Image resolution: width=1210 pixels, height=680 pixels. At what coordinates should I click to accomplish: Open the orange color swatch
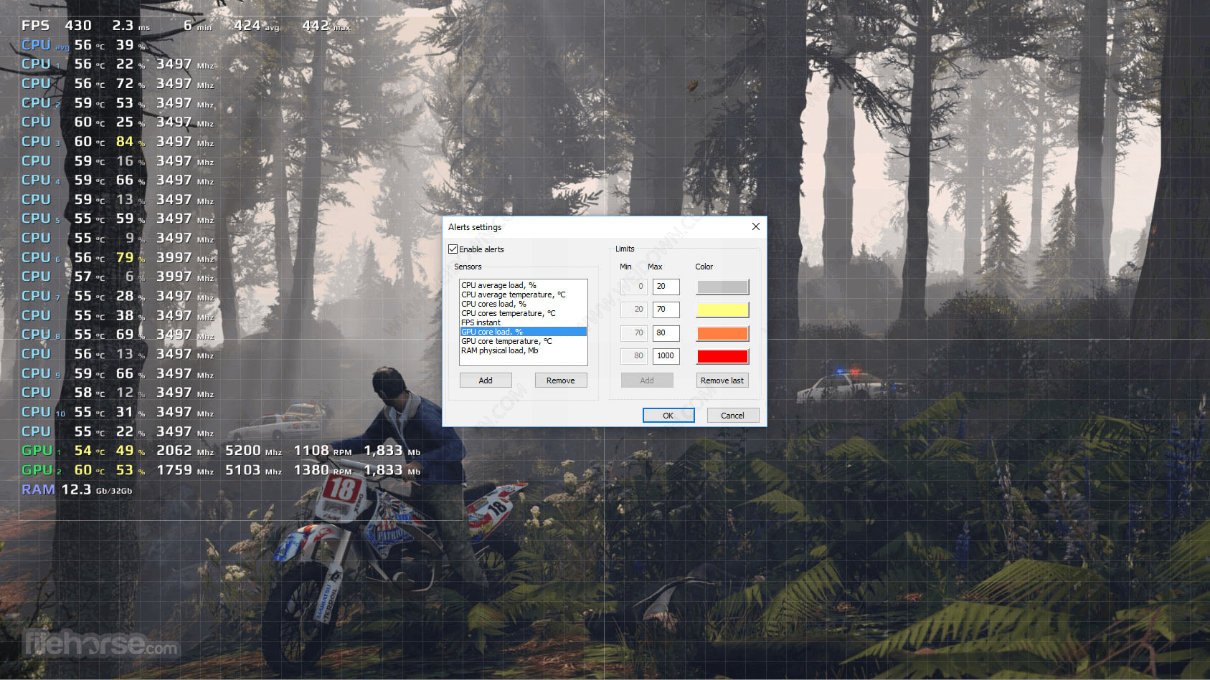(722, 333)
